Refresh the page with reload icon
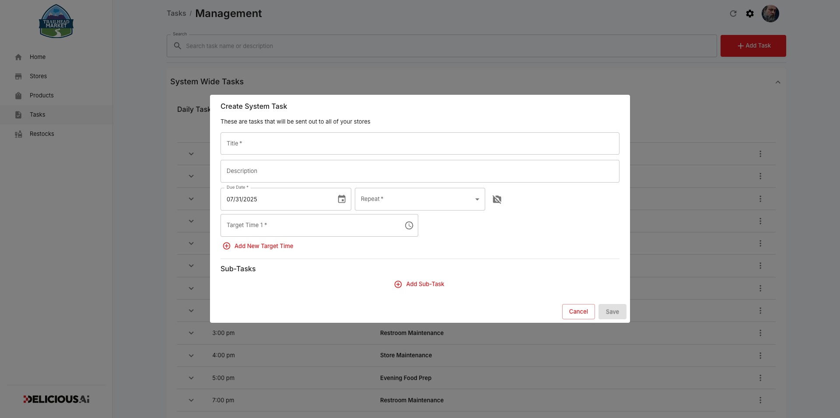Image resolution: width=840 pixels, height=418 pixels. [x=733, y=14]
